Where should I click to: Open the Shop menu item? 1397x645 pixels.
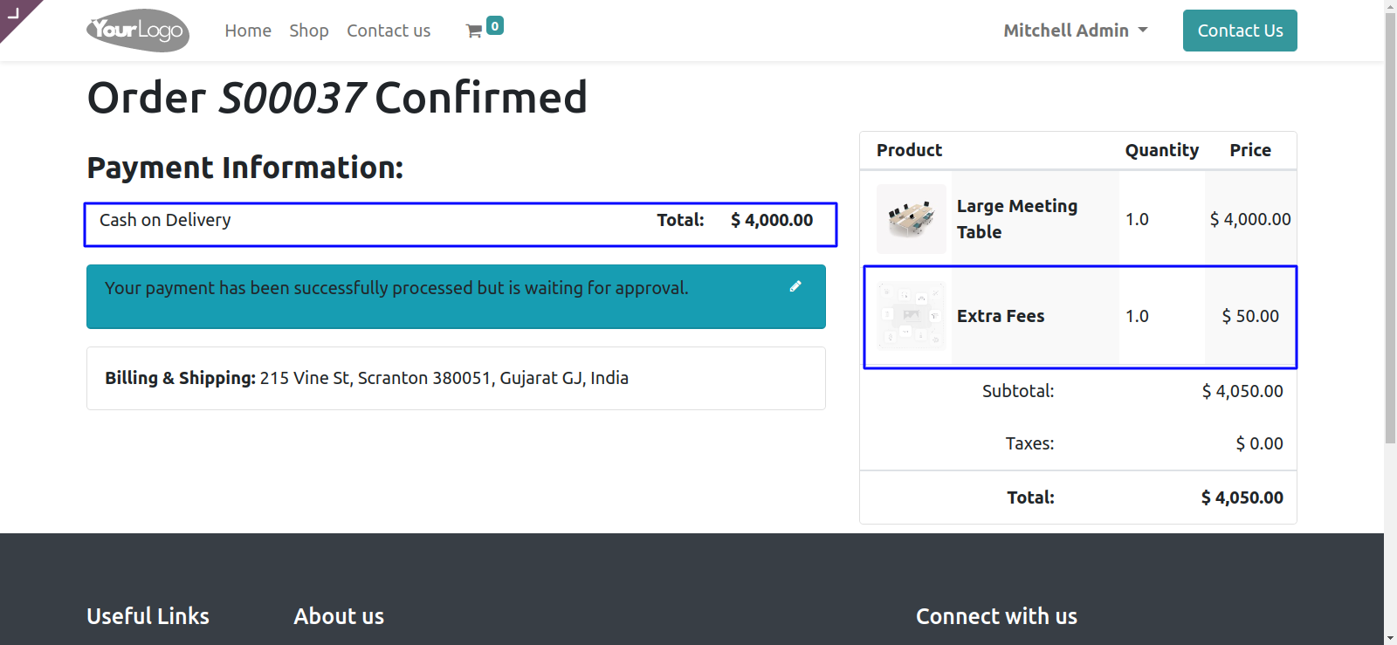pos(309,31)
